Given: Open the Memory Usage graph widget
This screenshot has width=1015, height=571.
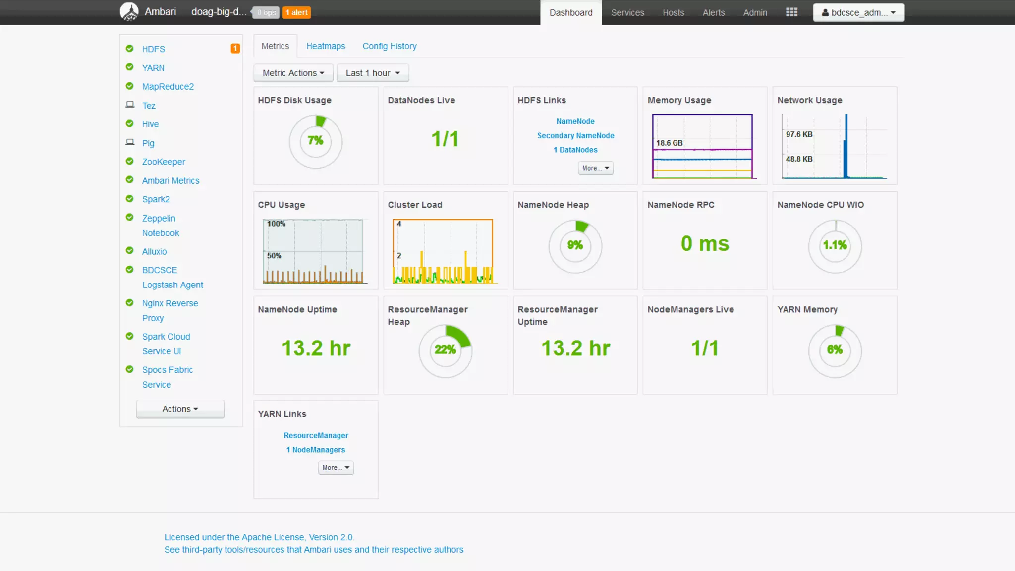Looking at the screenshot, I should pyautogui.click(x=702, y=146).
